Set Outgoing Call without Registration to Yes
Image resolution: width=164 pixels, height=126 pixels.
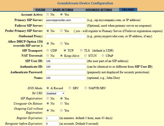[x=61, y=110]
